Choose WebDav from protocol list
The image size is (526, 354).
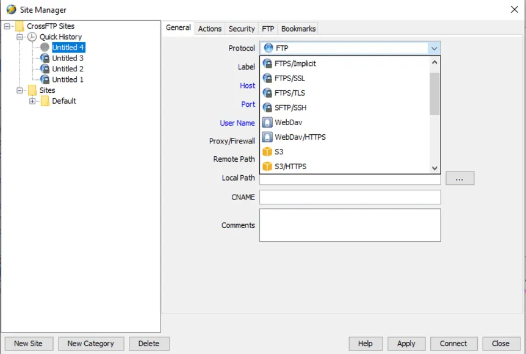coord(345,123)
